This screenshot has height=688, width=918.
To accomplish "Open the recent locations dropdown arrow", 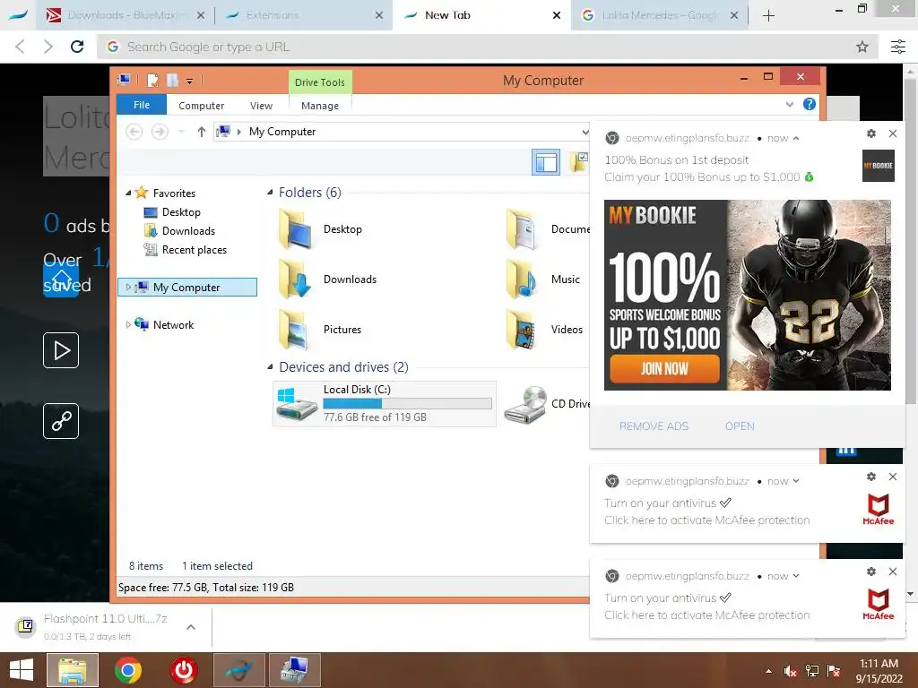I will 182,132.
